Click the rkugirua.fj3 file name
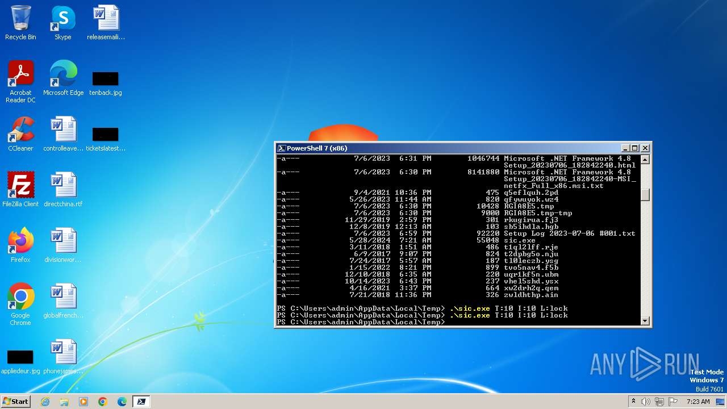The height and width of the screenshot is (409, 727). (531, 220)
